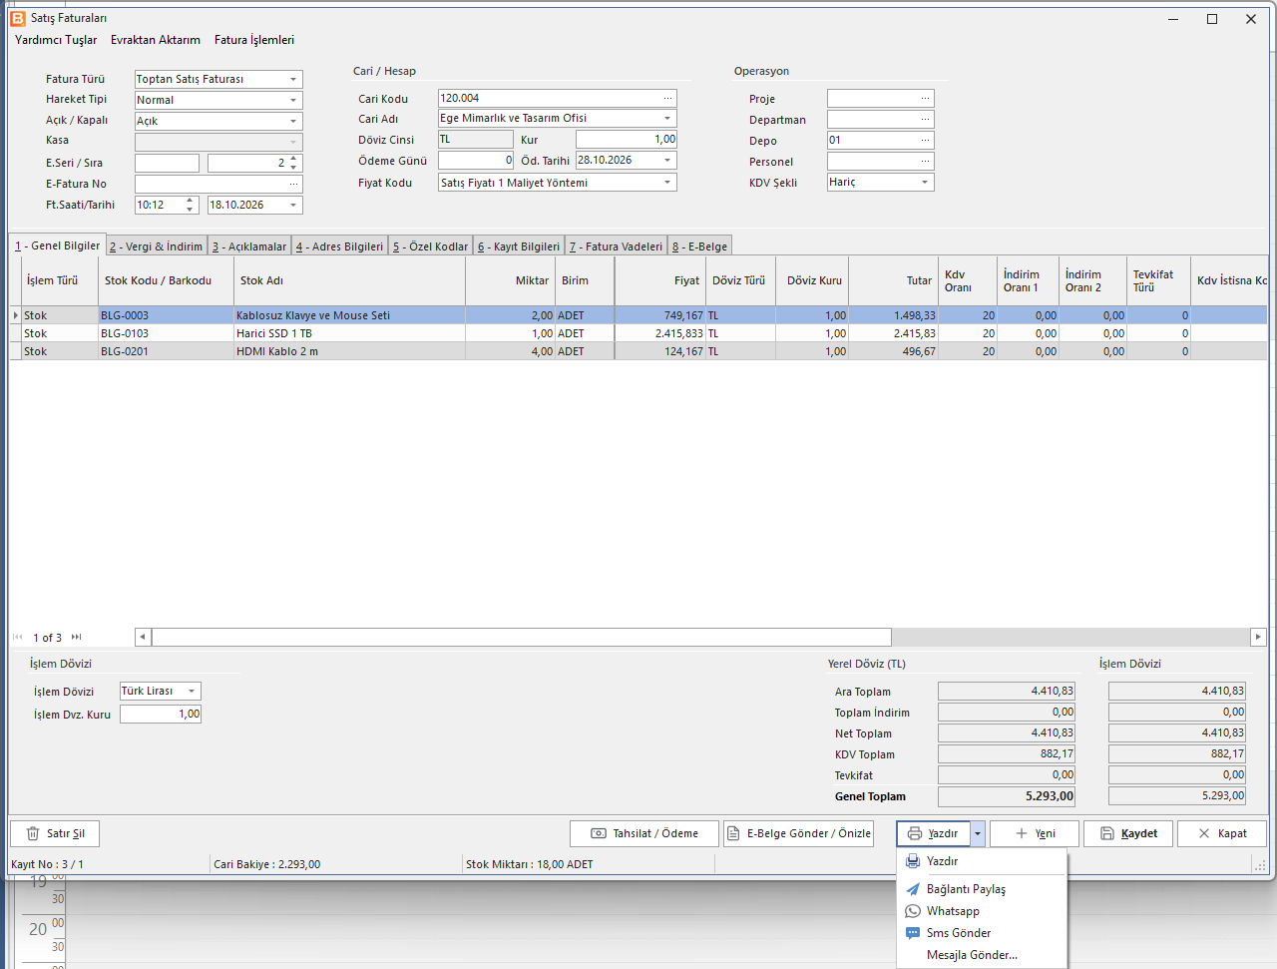1277x969 pixels.
Task: Expand the Hareket Tipi dropdown
Action: (x=293, y=100)
